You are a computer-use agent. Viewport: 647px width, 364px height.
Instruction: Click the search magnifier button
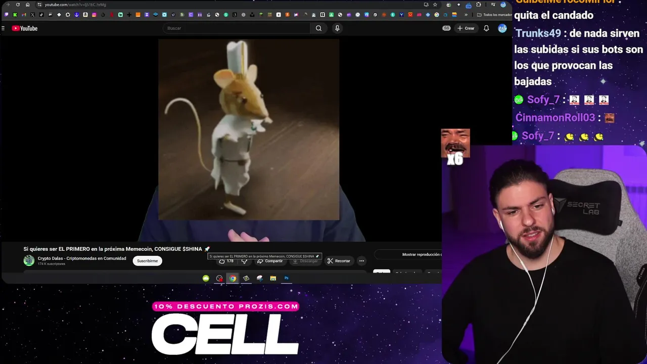[x=318, y=28]
